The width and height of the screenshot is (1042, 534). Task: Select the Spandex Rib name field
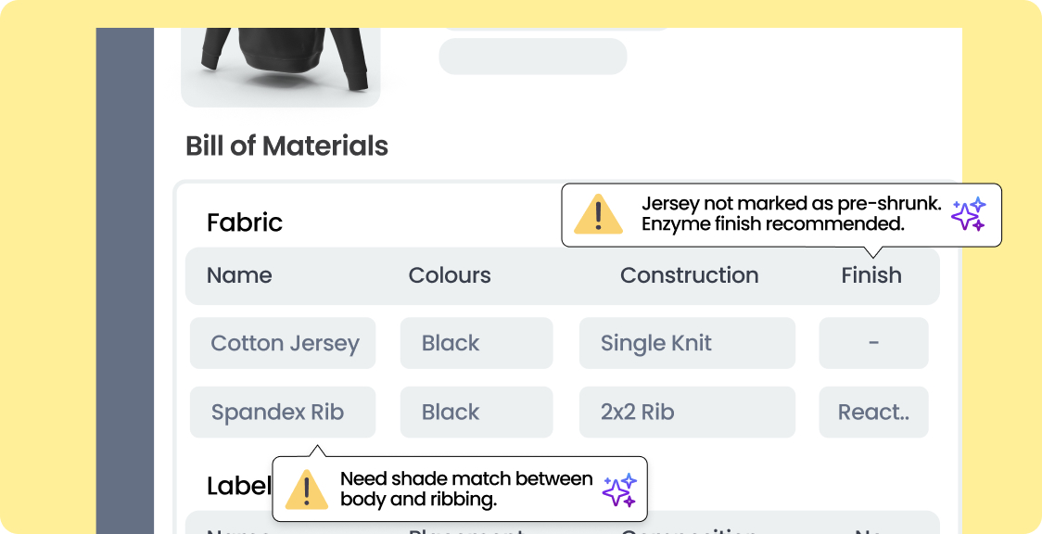click(283, 413)
